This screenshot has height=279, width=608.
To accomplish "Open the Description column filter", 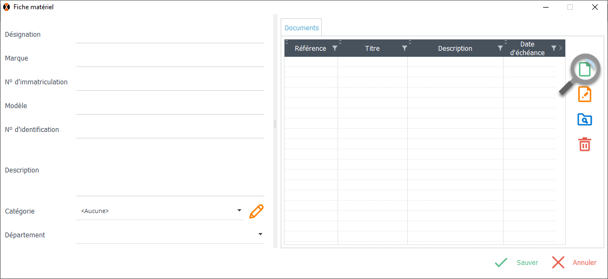I will click(x=500, y=48).
